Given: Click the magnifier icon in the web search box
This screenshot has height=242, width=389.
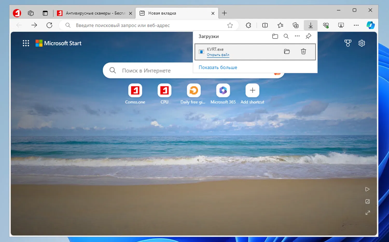Looking at the screenshot, I should (113, 70).
